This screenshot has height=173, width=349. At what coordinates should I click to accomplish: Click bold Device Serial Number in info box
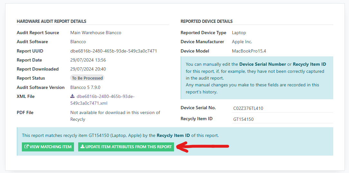pos(262,64)
